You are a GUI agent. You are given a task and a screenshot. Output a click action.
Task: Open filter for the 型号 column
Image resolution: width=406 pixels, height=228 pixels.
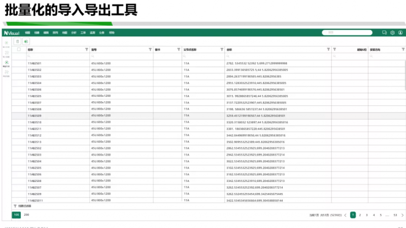click(x=150, y=50)
